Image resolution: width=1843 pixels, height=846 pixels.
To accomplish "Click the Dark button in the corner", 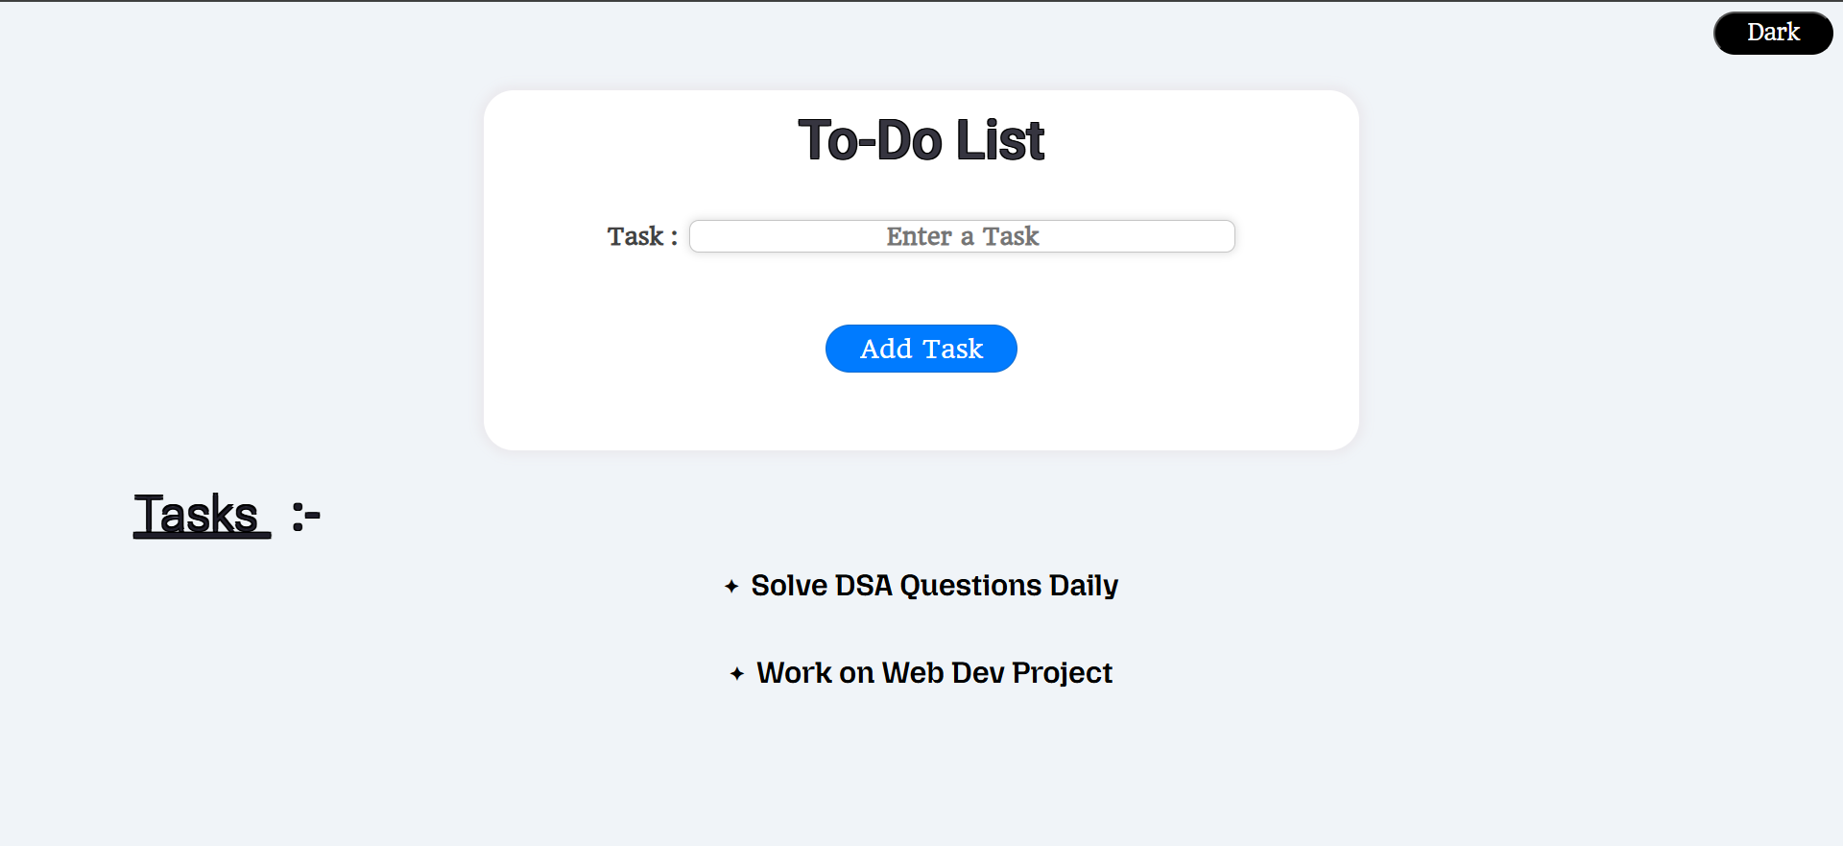I will [1773, 32].
